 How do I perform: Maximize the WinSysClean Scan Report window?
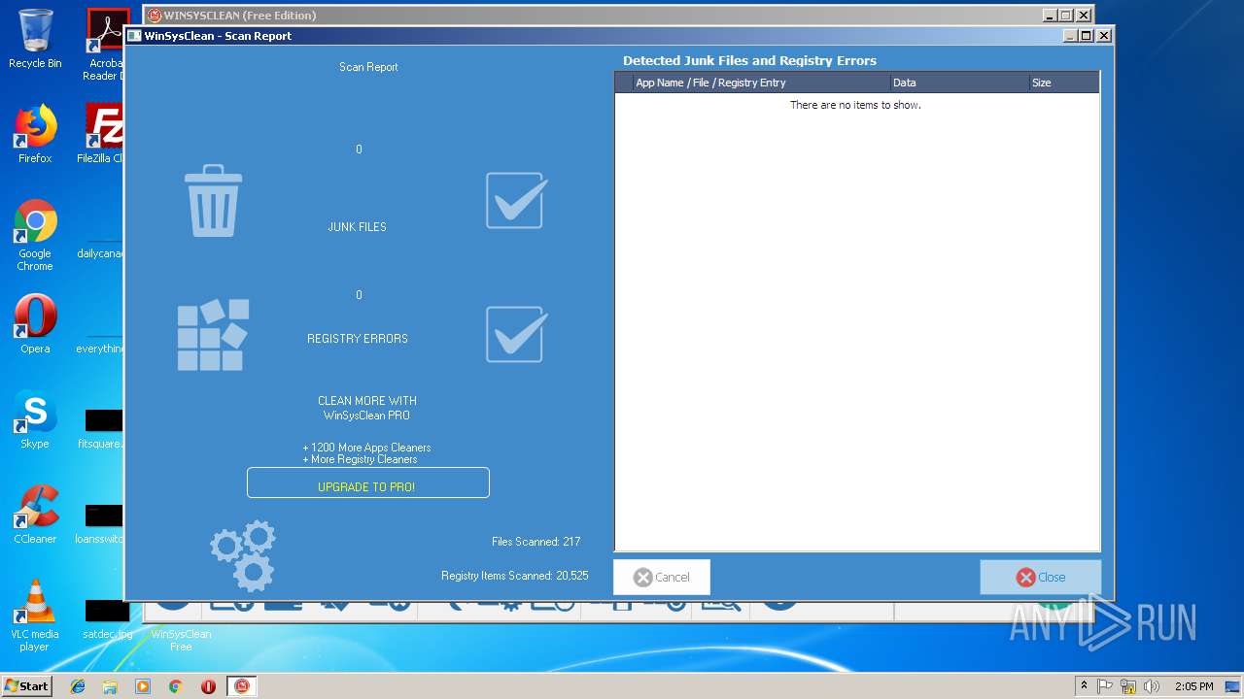pyautogui.click(x=1087, y=36)
